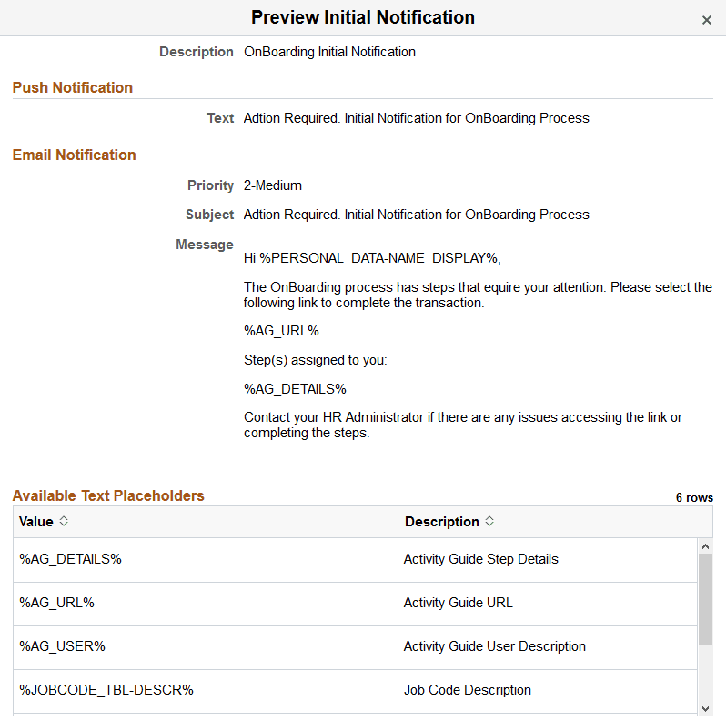Click the Priority field label

tap(211, 185)
